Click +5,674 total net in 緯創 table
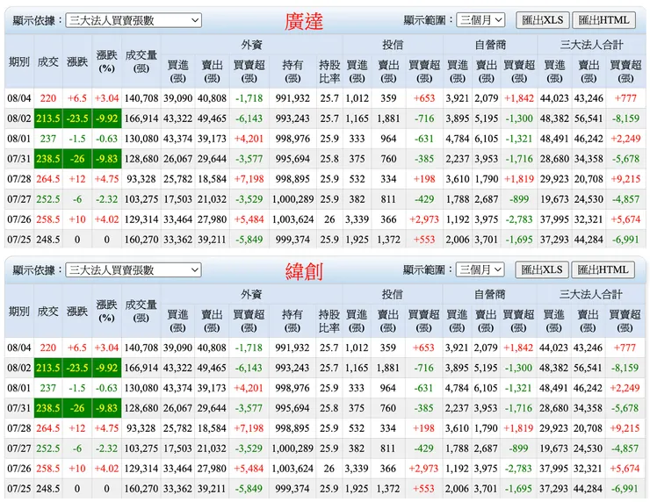Image resolution: width=650 pixels, height=502 pixels. (x=625, y=469)
